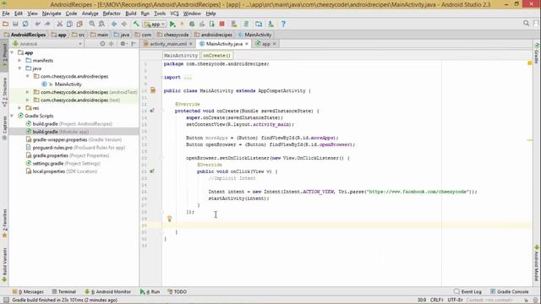The width and height of the screenshot is (541, 304).
Task: Open the SDK Manager icon
Action: tap(270, 24)
